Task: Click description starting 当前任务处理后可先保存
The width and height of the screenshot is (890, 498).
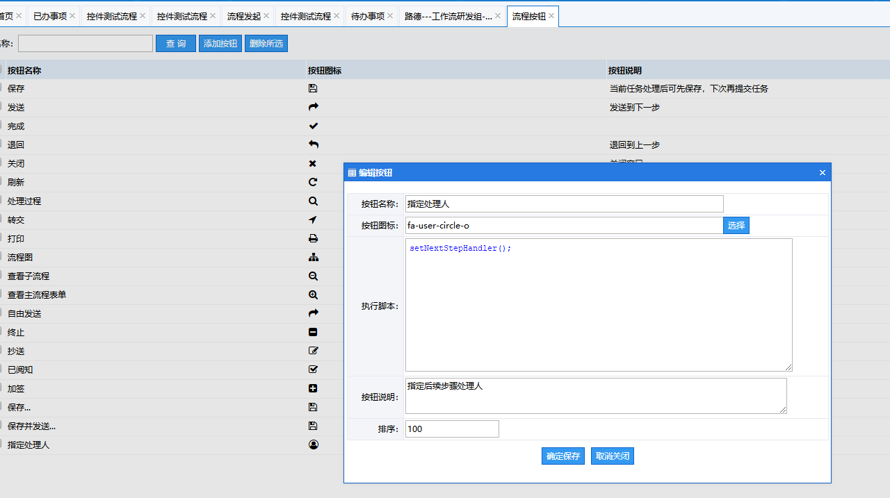Action: point(689,89)
